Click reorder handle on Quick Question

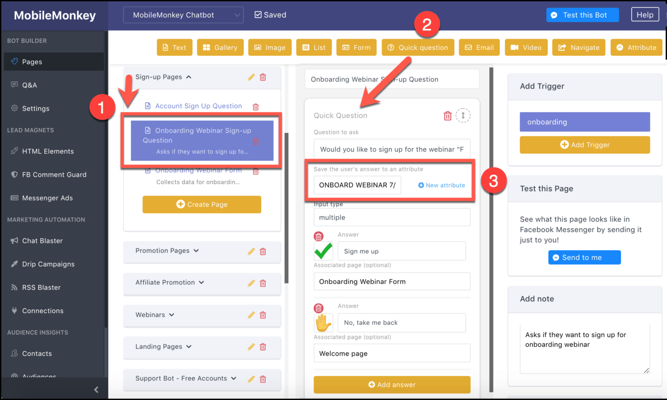463,115
